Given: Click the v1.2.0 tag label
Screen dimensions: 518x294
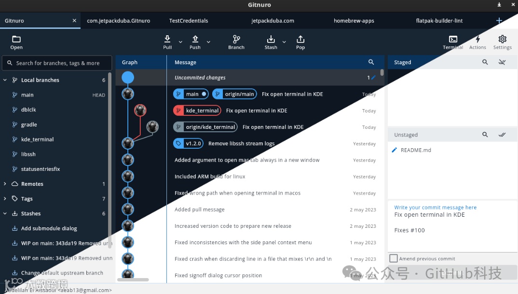Looking at the screenshot, I should tap(188, 143).
